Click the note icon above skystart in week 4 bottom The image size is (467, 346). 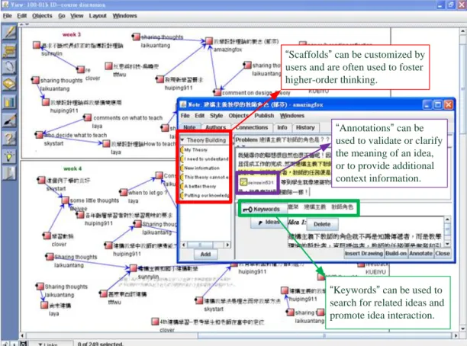point(199,300)
